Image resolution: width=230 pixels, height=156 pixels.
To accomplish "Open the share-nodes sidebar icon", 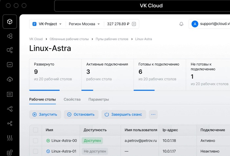I will 10,123.
